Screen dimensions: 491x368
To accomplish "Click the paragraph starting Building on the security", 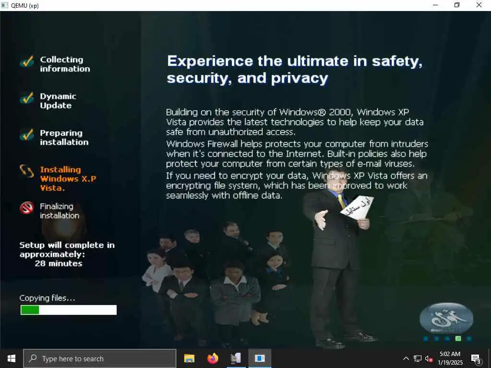I will click(x=295, y=122).
